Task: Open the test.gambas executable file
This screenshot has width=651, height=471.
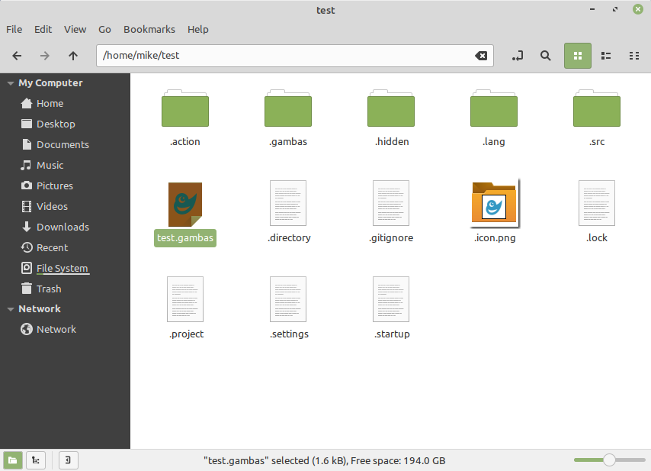Action: tap(185, 205)
